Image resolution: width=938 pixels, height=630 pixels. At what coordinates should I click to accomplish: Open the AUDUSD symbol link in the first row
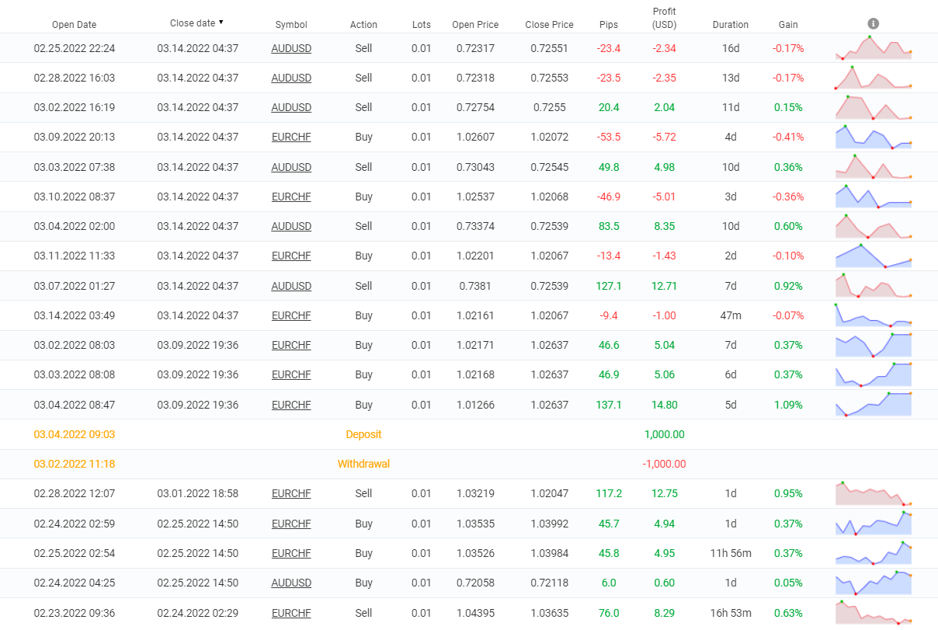[x=291, y=47]
